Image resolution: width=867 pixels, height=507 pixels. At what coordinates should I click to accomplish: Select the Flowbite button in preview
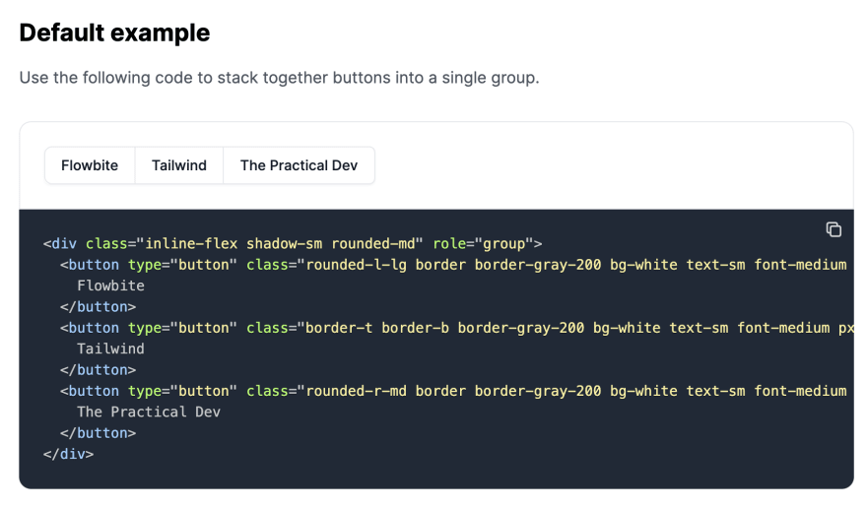point(90,165)
